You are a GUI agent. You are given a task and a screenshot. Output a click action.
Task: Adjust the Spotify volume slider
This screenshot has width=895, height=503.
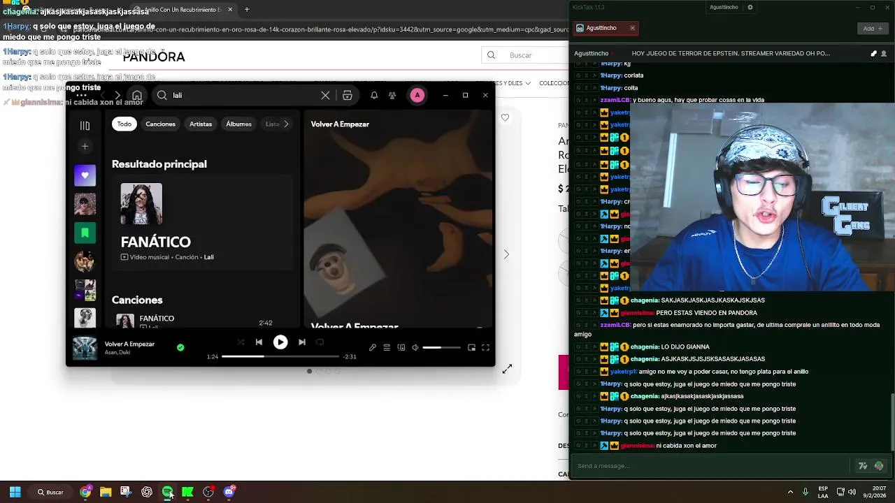pos(442,347)
